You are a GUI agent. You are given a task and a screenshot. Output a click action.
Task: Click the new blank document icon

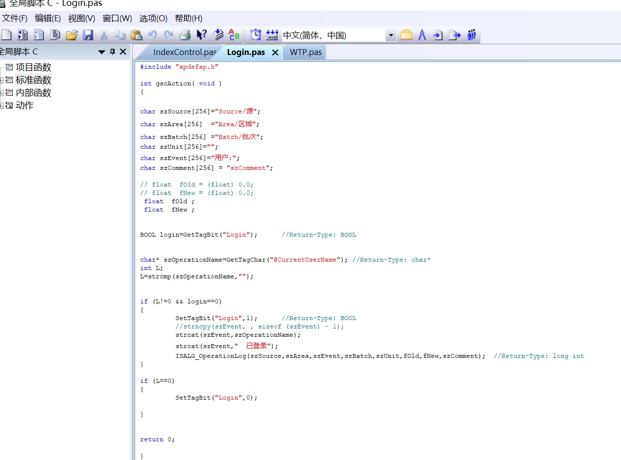pyautogui.click(x=6, y=35)
